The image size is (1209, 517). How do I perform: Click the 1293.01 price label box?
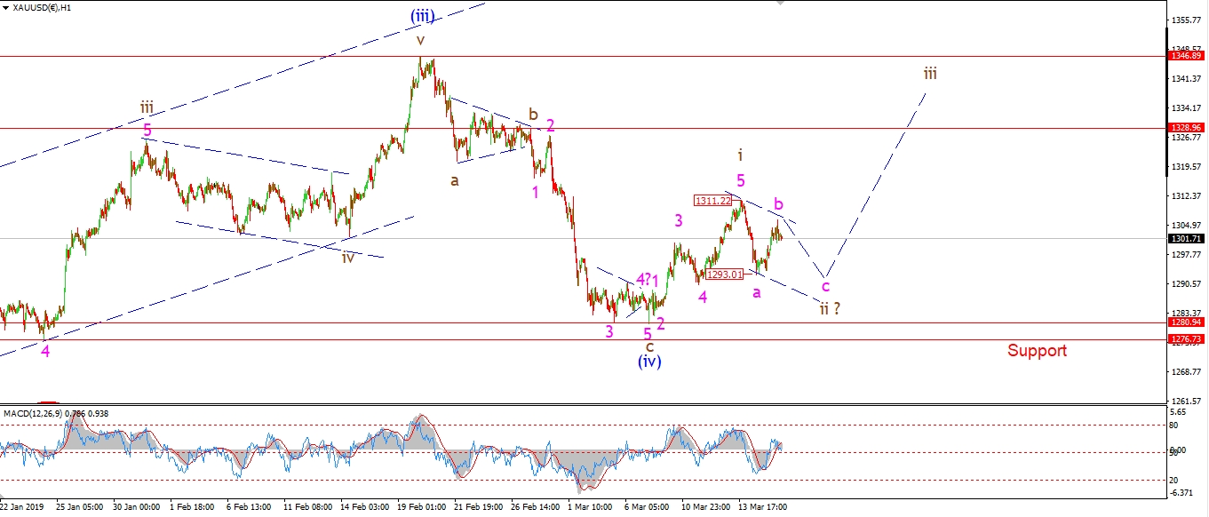[724, 274]
